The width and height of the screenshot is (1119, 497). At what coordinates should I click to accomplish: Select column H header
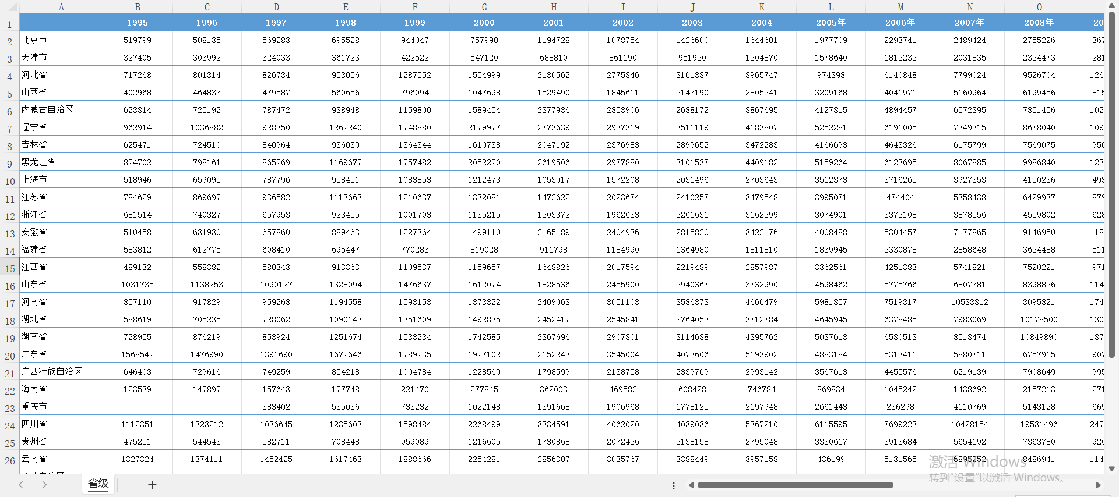pyautogui.click(x=554, y=7)
